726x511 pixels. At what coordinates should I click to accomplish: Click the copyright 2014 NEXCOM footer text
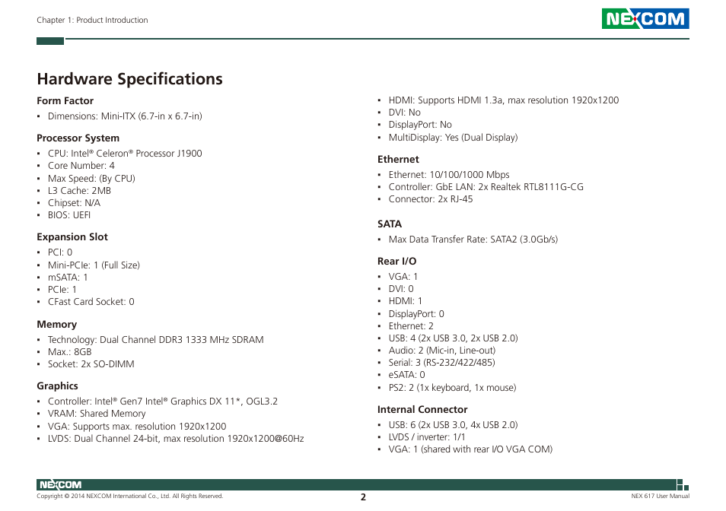click(130, 497)
